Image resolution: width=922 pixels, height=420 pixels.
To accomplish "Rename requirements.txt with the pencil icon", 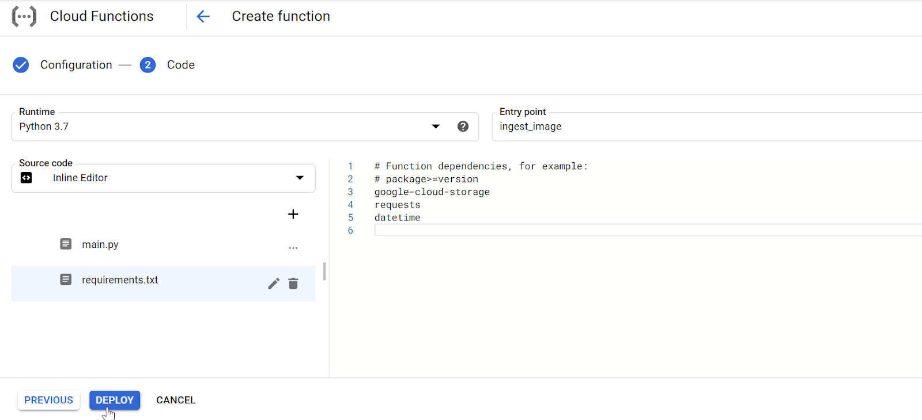I will coord(274,284).
